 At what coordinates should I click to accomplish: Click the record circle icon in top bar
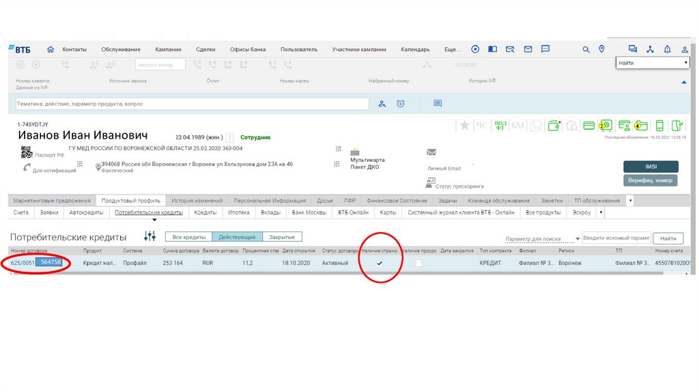(x=475, y=49)
